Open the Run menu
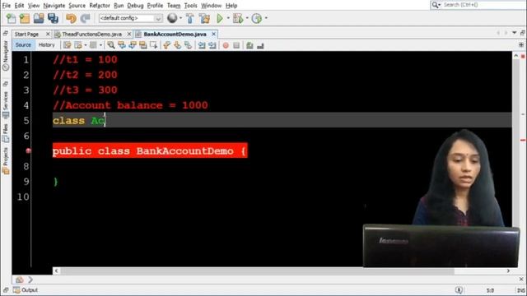The width and height of the screenshot is (527, 296). (119, 6)
